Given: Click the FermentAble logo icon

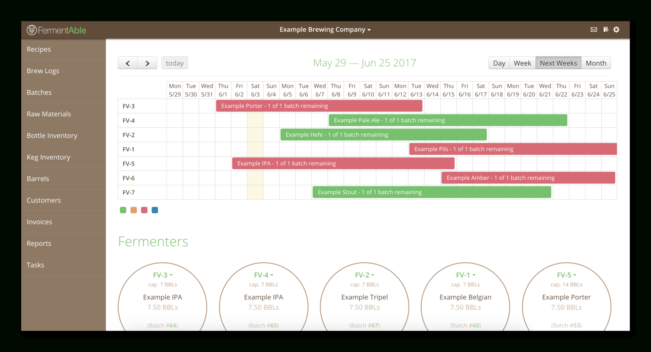Looking at the screenshot, I should 31,30.
